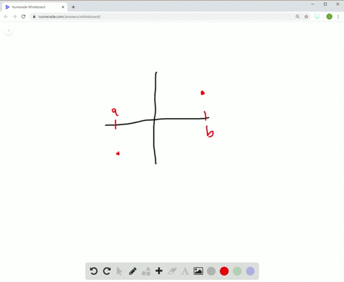
Task: Select the eraser tool
Action: pos(172,271)
